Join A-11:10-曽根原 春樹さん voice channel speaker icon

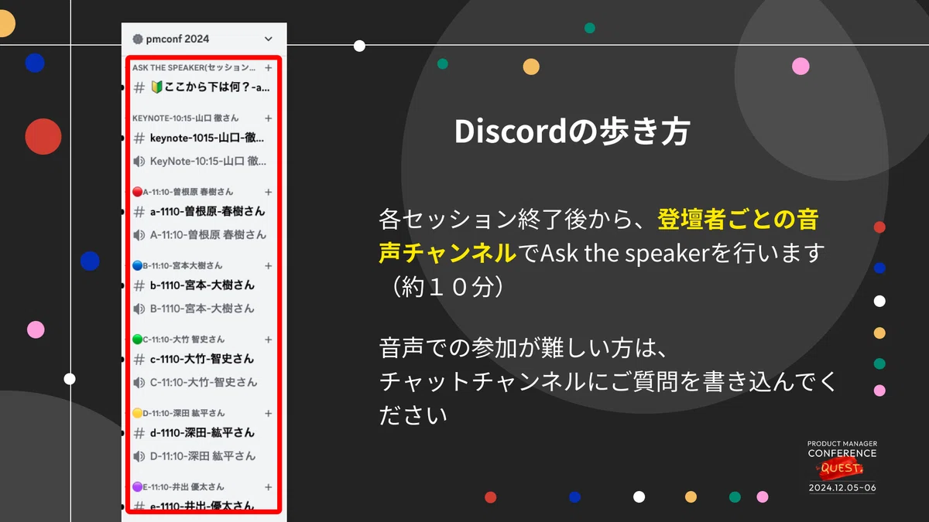tap(139, 235)
